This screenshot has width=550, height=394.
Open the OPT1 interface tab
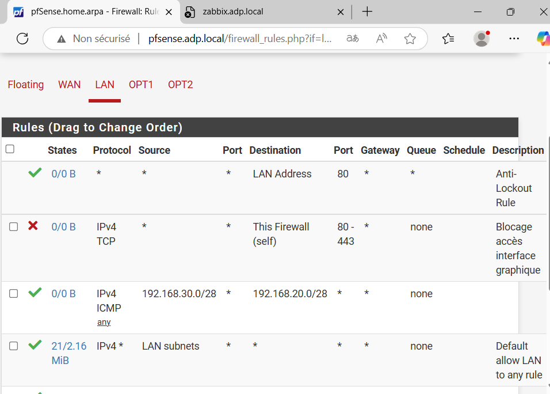pos(141,85)
